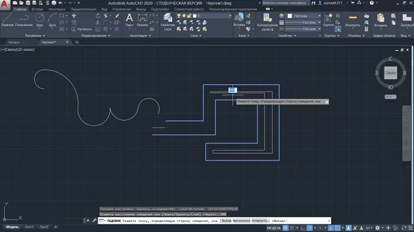The width and height of the screenshot is (414, 232).
Task: Click the Rotate tool icon
Action: pyautogui.click(x=98, y=16)
